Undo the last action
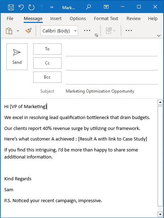 point(21,7)
